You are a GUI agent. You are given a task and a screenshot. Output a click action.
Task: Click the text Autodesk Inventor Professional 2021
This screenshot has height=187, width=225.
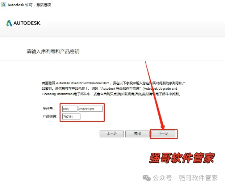tap(83, 83)
